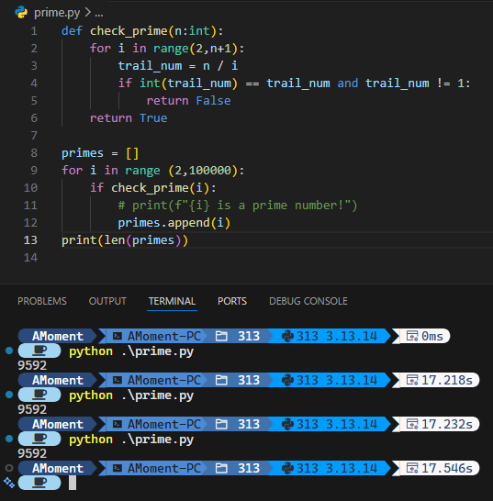Switch to the OUTPUT panel tab

tap(107, 301)
